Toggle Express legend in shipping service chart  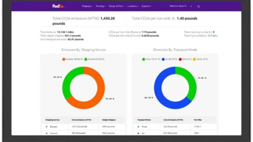click(73, 59)
